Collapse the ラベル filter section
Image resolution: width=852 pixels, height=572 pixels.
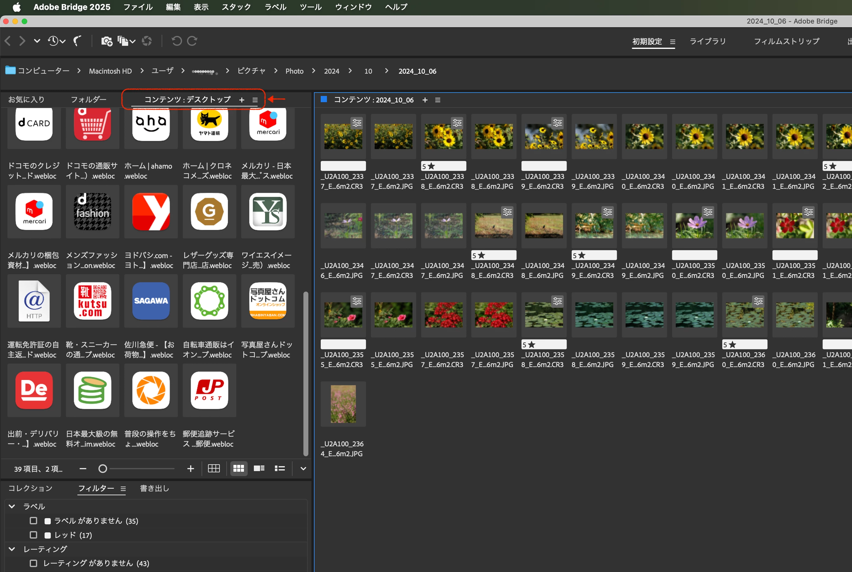[x=12, y=506]
